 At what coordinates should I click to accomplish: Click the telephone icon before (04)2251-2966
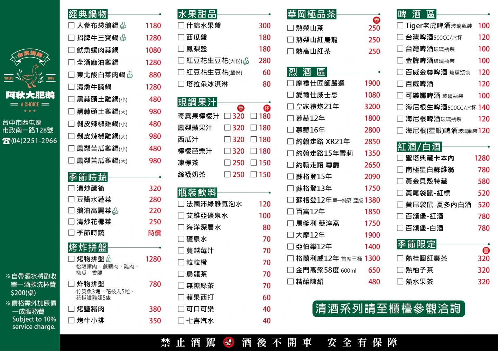[6, 141]
